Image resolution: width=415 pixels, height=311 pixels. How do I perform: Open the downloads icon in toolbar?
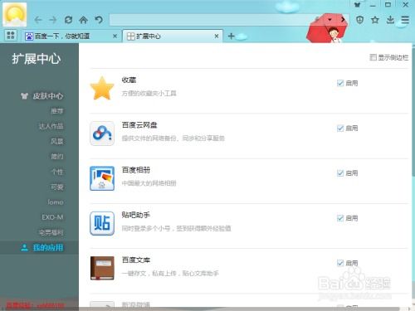390,20
